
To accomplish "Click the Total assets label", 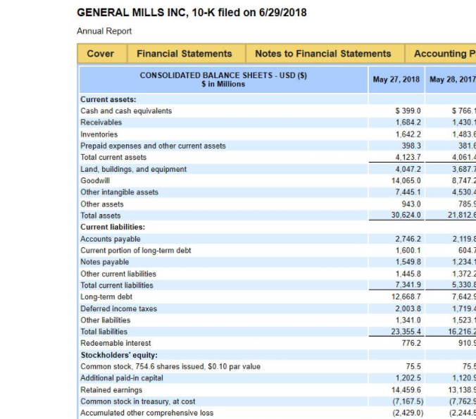I will click(101, 215).
